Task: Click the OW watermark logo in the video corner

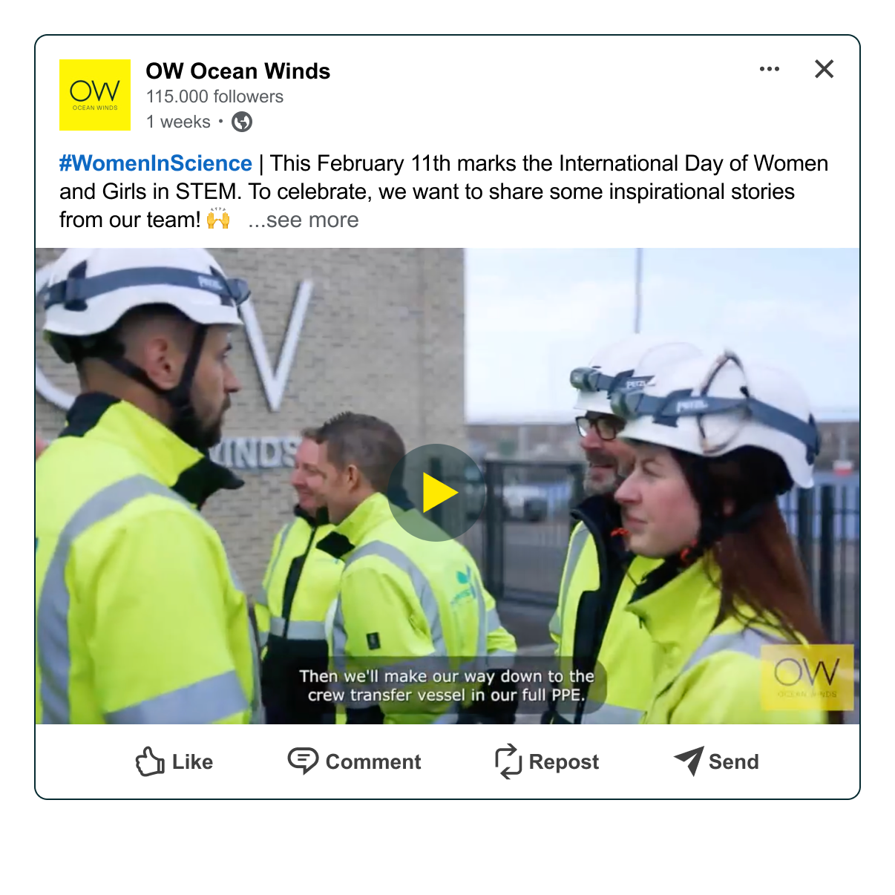Action: point(807,678)
